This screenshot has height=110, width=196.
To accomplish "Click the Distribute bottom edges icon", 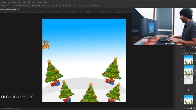I will [60, 6].
